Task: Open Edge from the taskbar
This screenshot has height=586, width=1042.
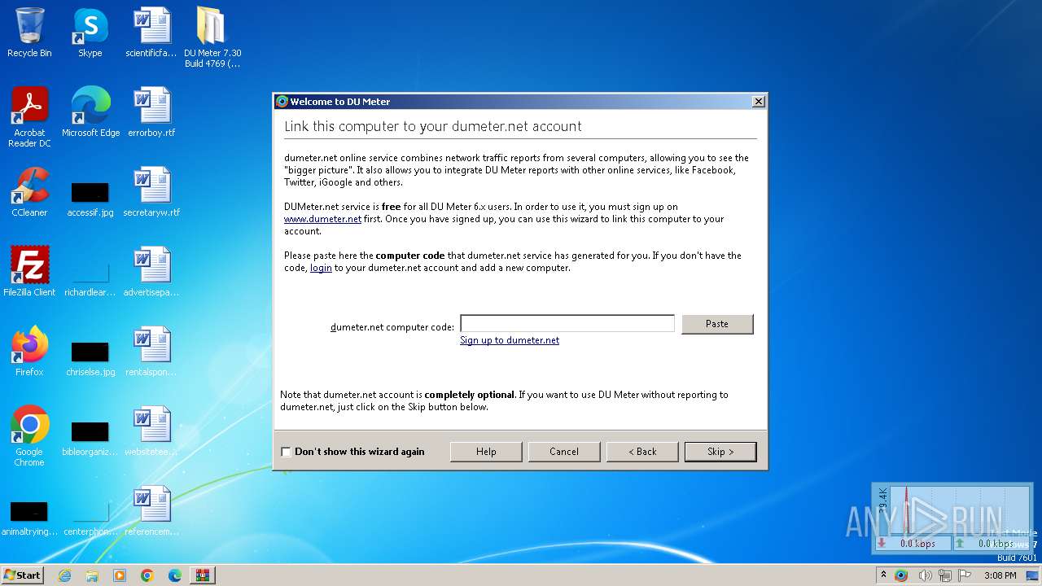Action: pos(175,575)
